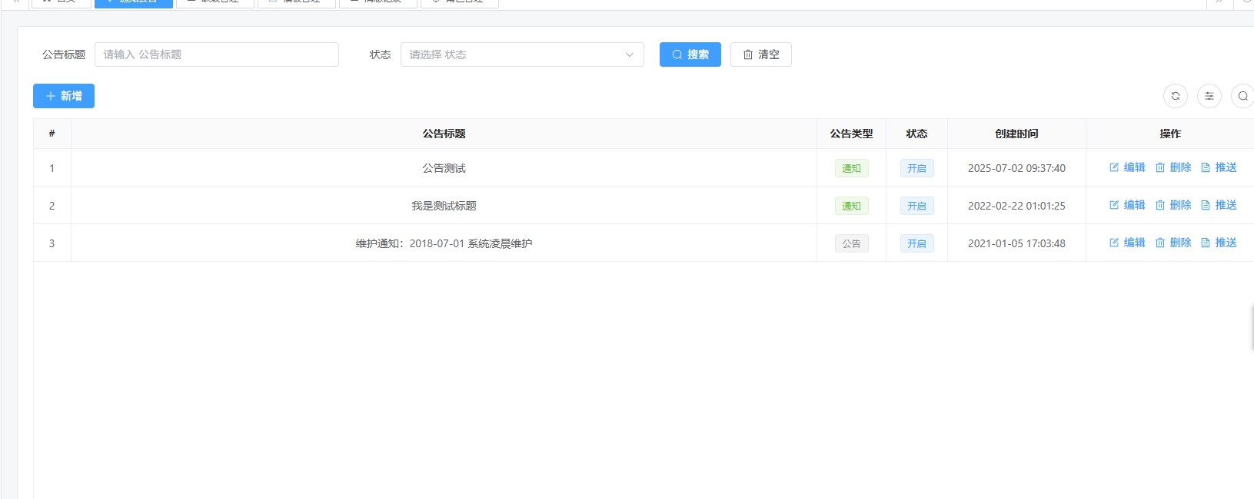1254x499 pixels.
Task: Focus the 公告标题 input field
Action: [x=216, y=55]
